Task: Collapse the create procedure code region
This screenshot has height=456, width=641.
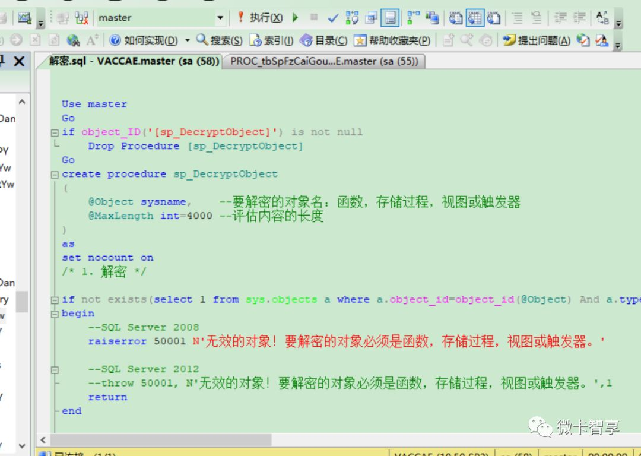Action: pos(54,174)
